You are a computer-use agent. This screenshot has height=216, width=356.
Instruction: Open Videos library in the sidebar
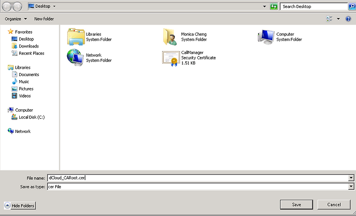tap(25, 96)
